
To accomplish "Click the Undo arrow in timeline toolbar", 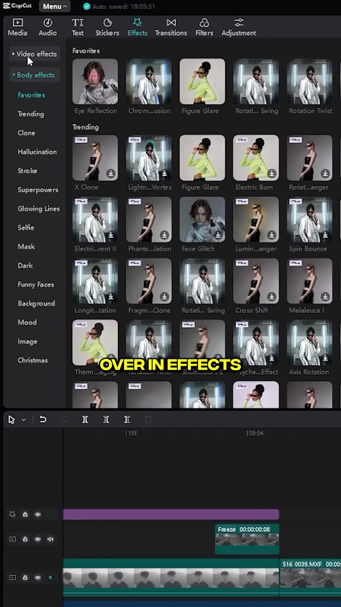I will (43, 420).
